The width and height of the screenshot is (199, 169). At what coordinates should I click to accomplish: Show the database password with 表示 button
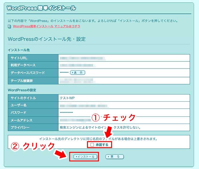78,73
